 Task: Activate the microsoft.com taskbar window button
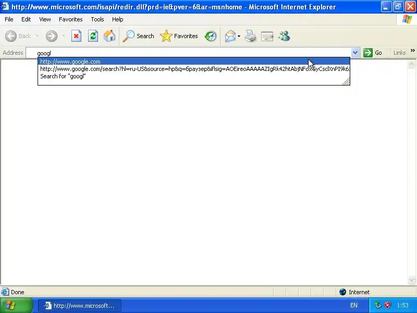[80, 306]
